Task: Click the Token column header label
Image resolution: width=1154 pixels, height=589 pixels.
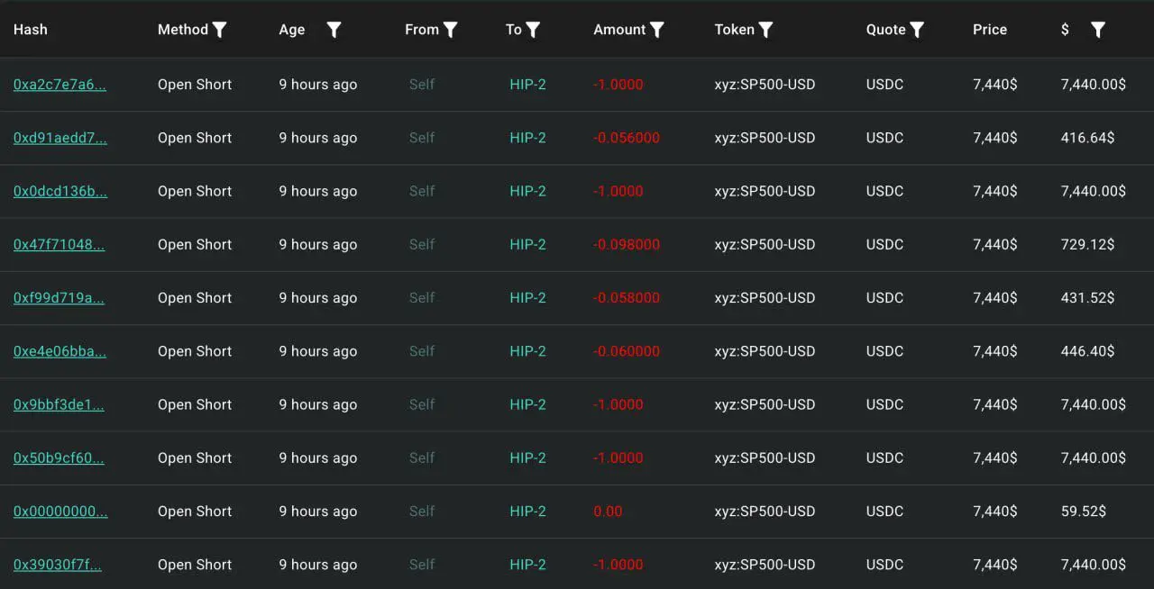Action: 735,30
